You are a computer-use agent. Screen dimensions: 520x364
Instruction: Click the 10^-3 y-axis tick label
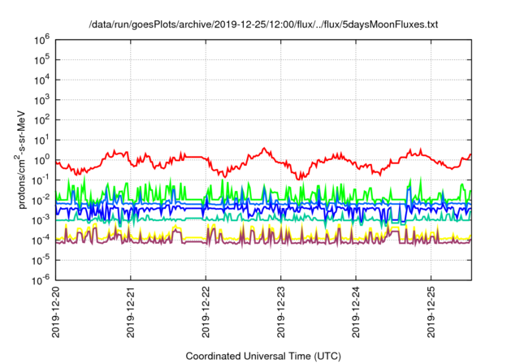(41, 220)
